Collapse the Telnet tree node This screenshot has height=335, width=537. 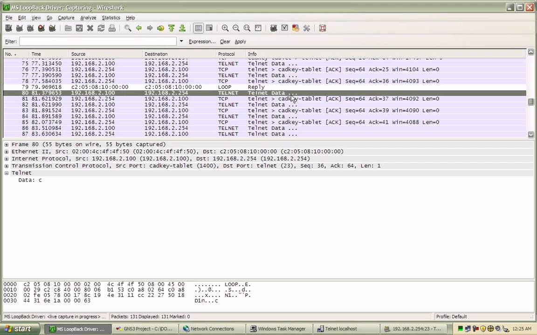[x=7, y=173]
